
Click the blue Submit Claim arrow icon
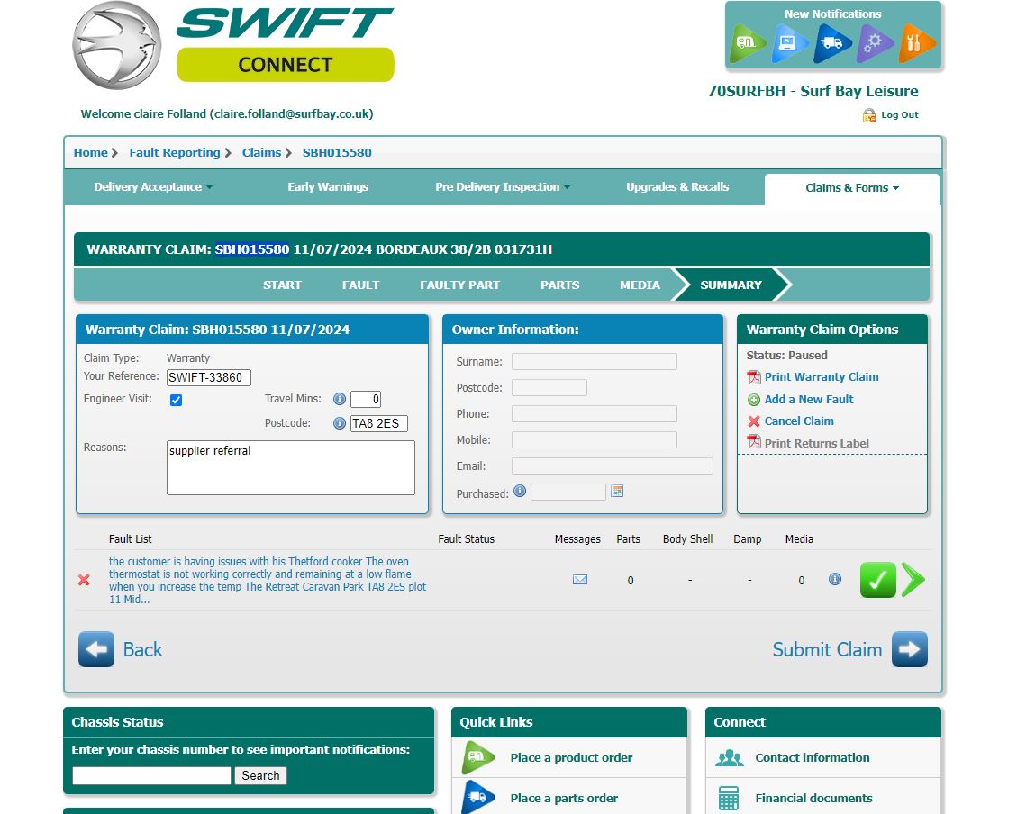click(909, 649)
